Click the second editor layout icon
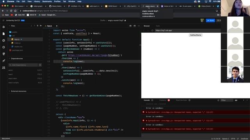The image size is (250, 140). coord(134,26)
